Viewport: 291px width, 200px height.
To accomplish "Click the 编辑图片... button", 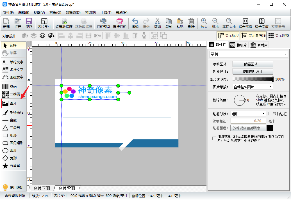I will pos(253,64).
